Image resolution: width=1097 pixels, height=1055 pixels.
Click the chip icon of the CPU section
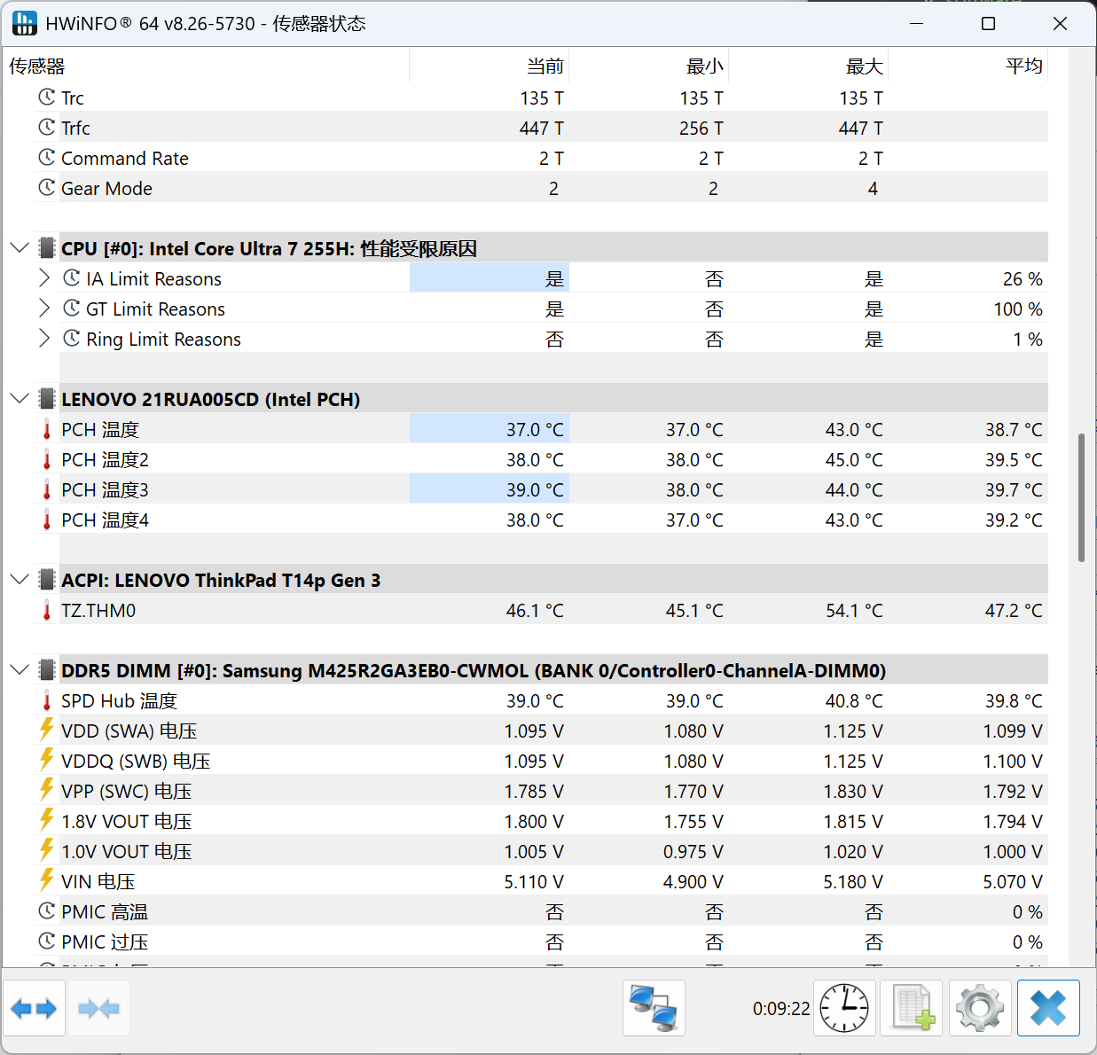tap(47, 247)
